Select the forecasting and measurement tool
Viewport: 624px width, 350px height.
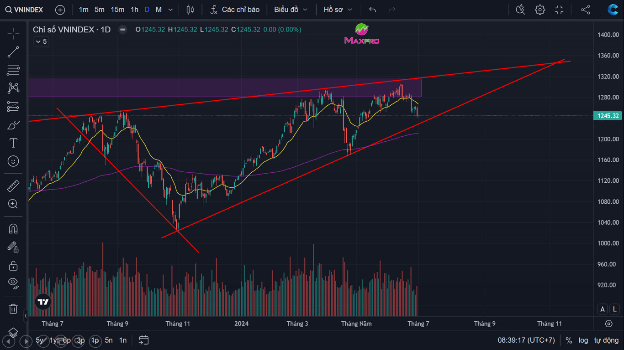[x=13, y=107]
